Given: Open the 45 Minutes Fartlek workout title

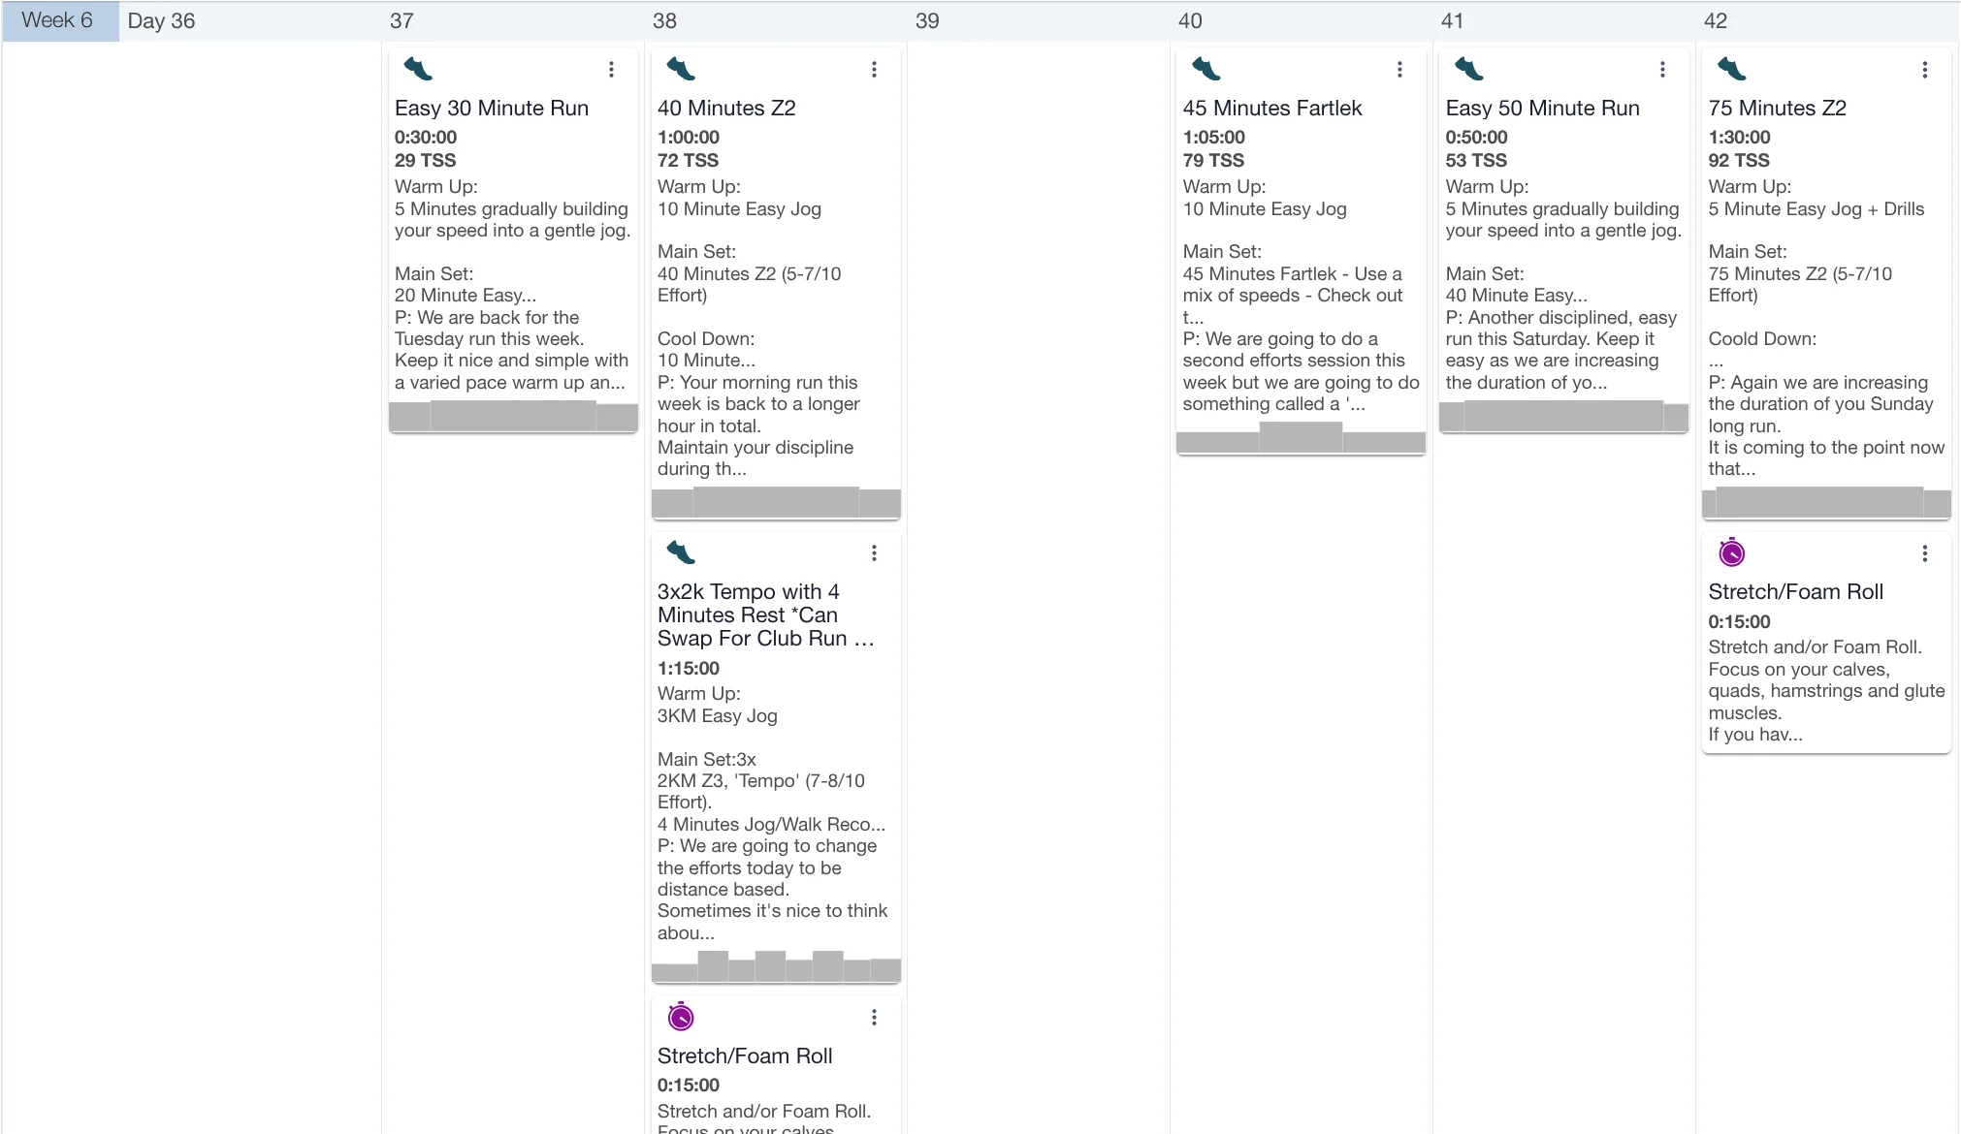Looking at the screenshot, I should 1271,108.
